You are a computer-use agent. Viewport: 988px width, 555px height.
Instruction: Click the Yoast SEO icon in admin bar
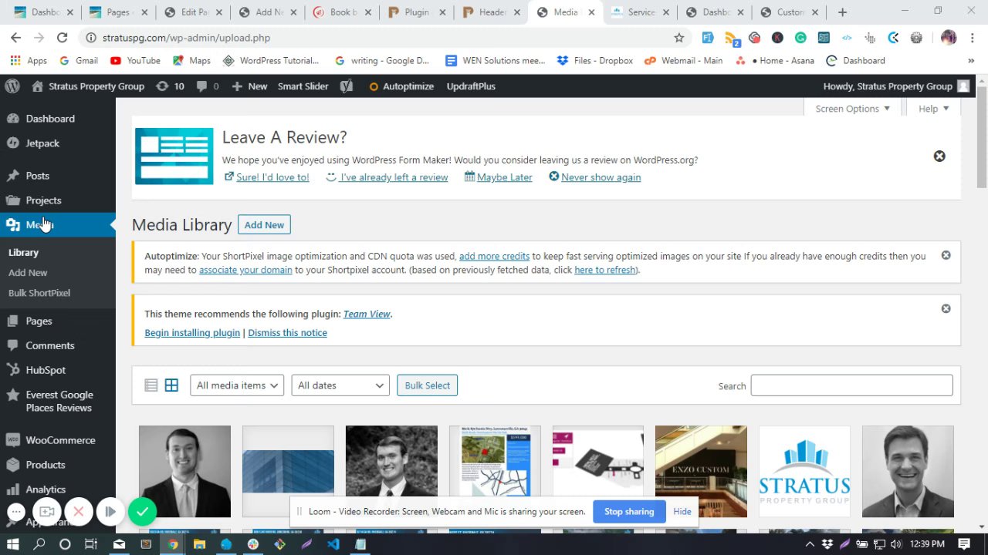pyautogui.click(x=347, y=86)
